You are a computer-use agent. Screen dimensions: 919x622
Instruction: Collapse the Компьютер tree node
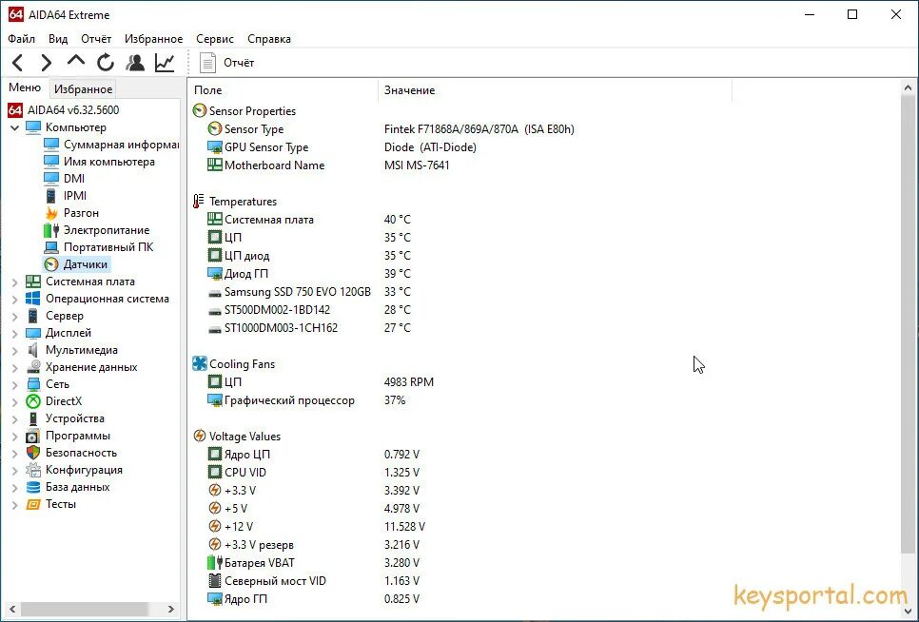pos(14,127)
